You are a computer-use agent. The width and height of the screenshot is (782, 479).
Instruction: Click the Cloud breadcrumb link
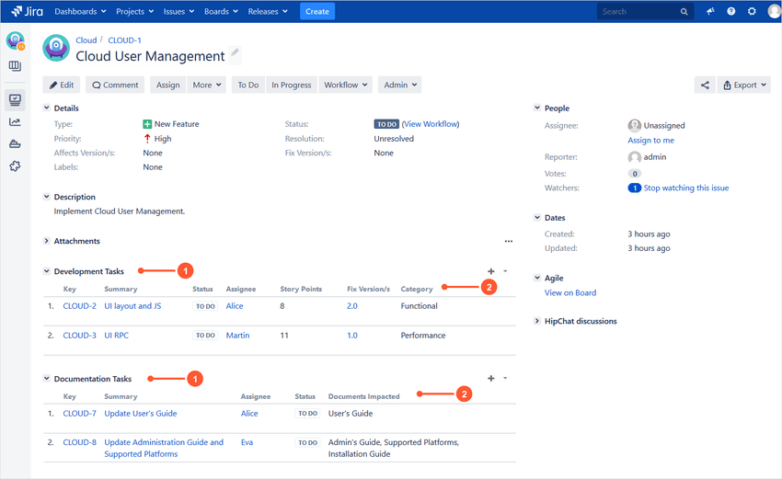pos(86,40)
